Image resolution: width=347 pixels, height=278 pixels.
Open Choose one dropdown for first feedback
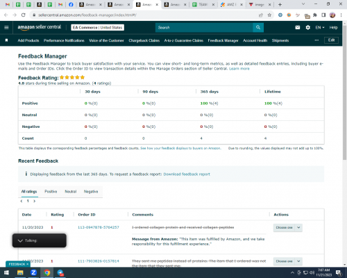287,227
